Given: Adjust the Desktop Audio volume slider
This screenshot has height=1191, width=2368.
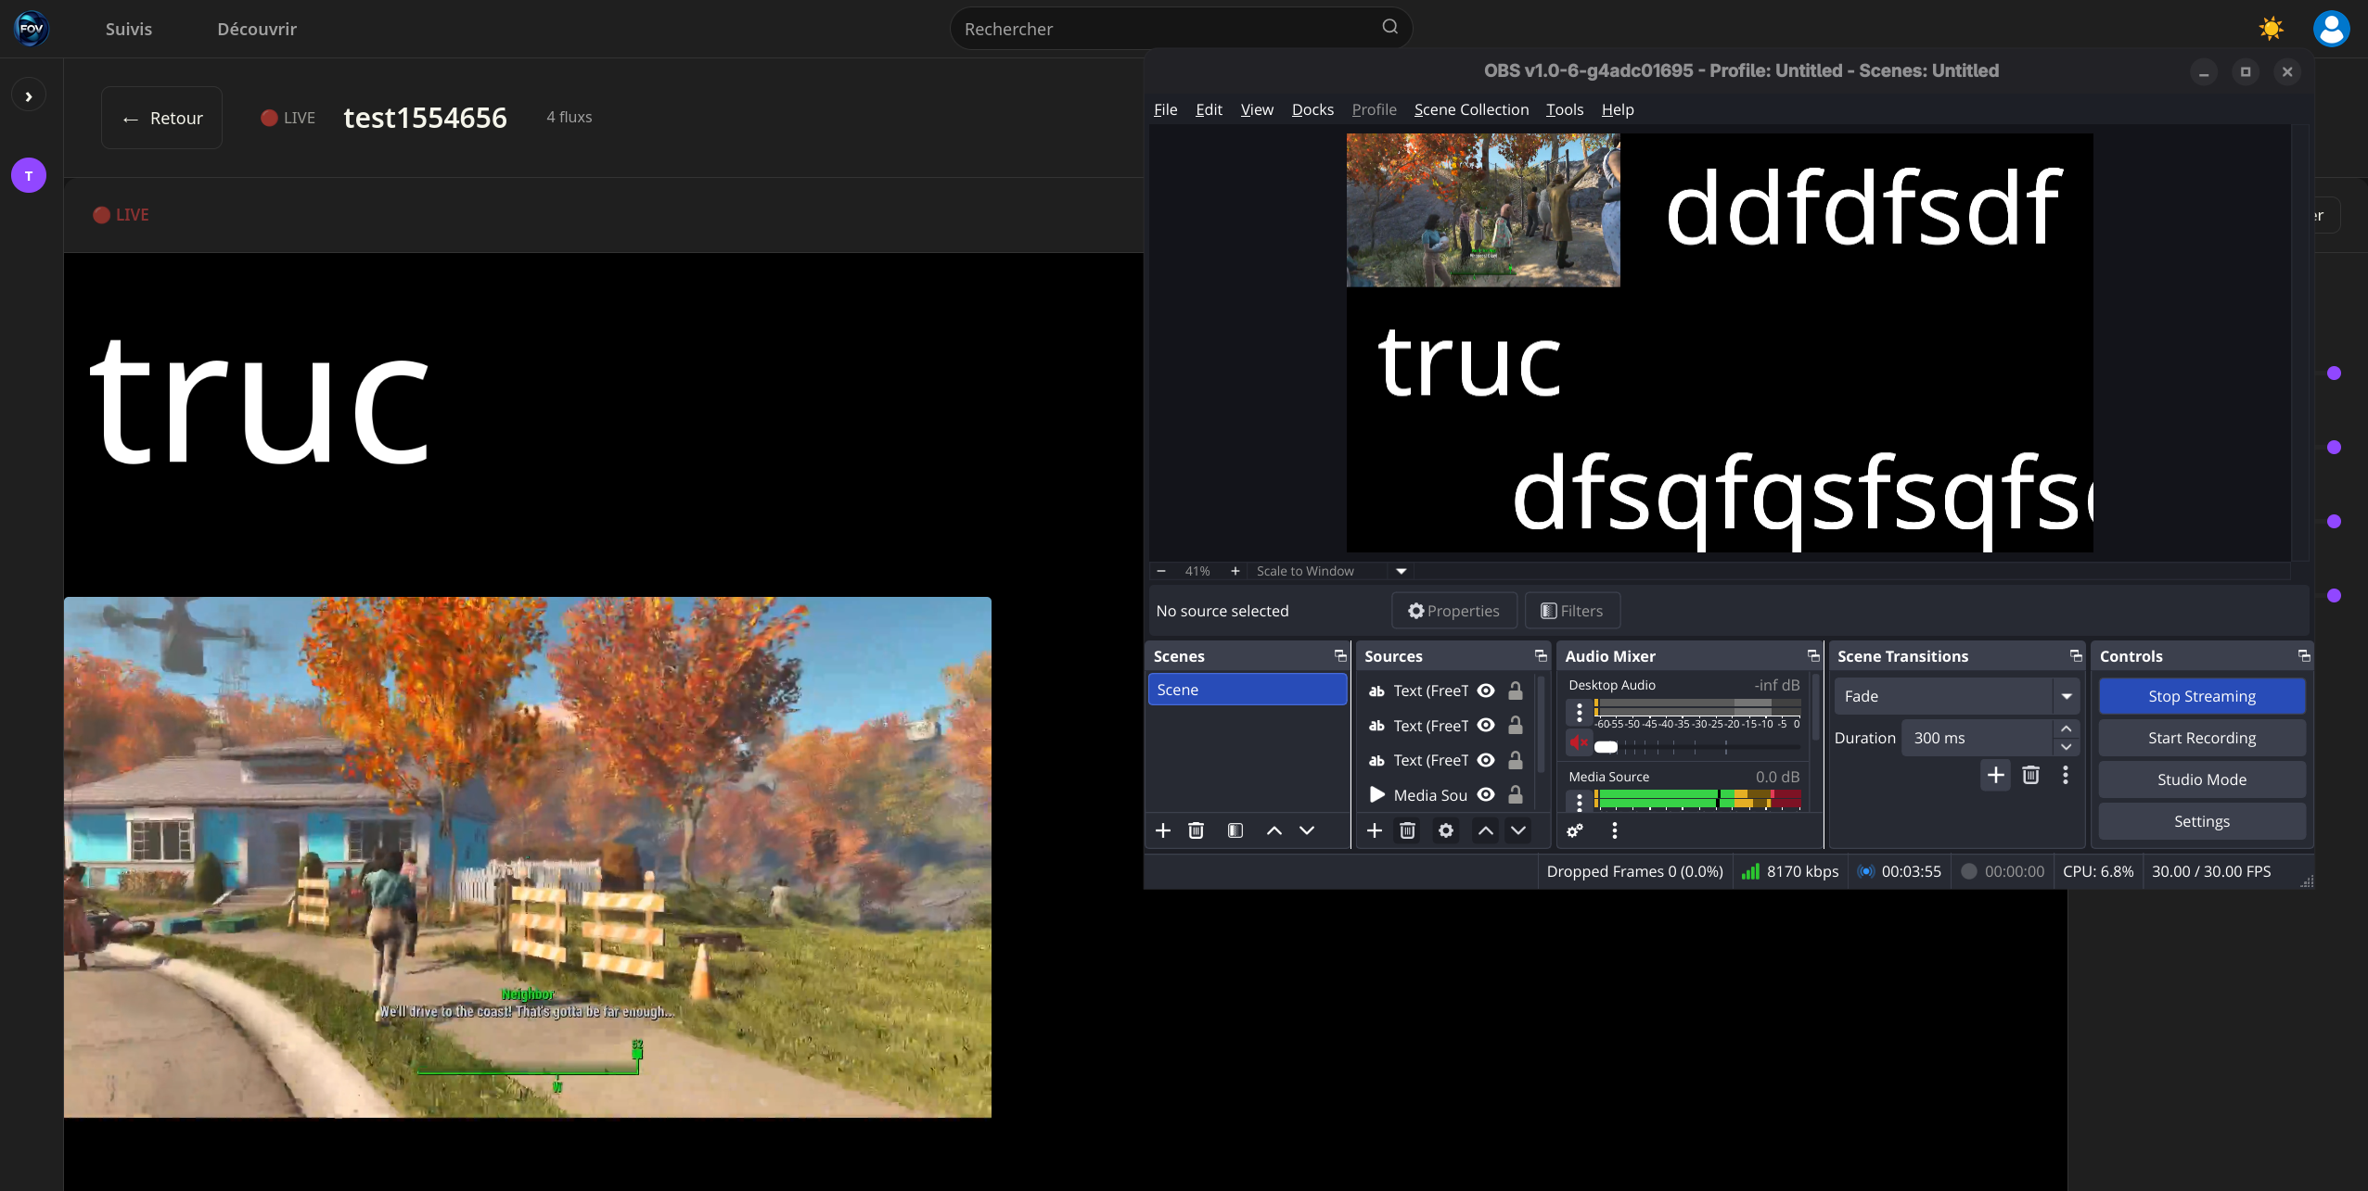Looking at the screenshot, I should 1697,746.
